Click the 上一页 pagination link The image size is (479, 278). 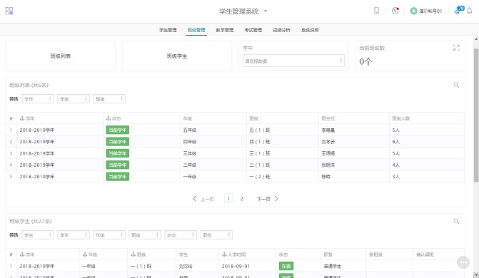207,199
